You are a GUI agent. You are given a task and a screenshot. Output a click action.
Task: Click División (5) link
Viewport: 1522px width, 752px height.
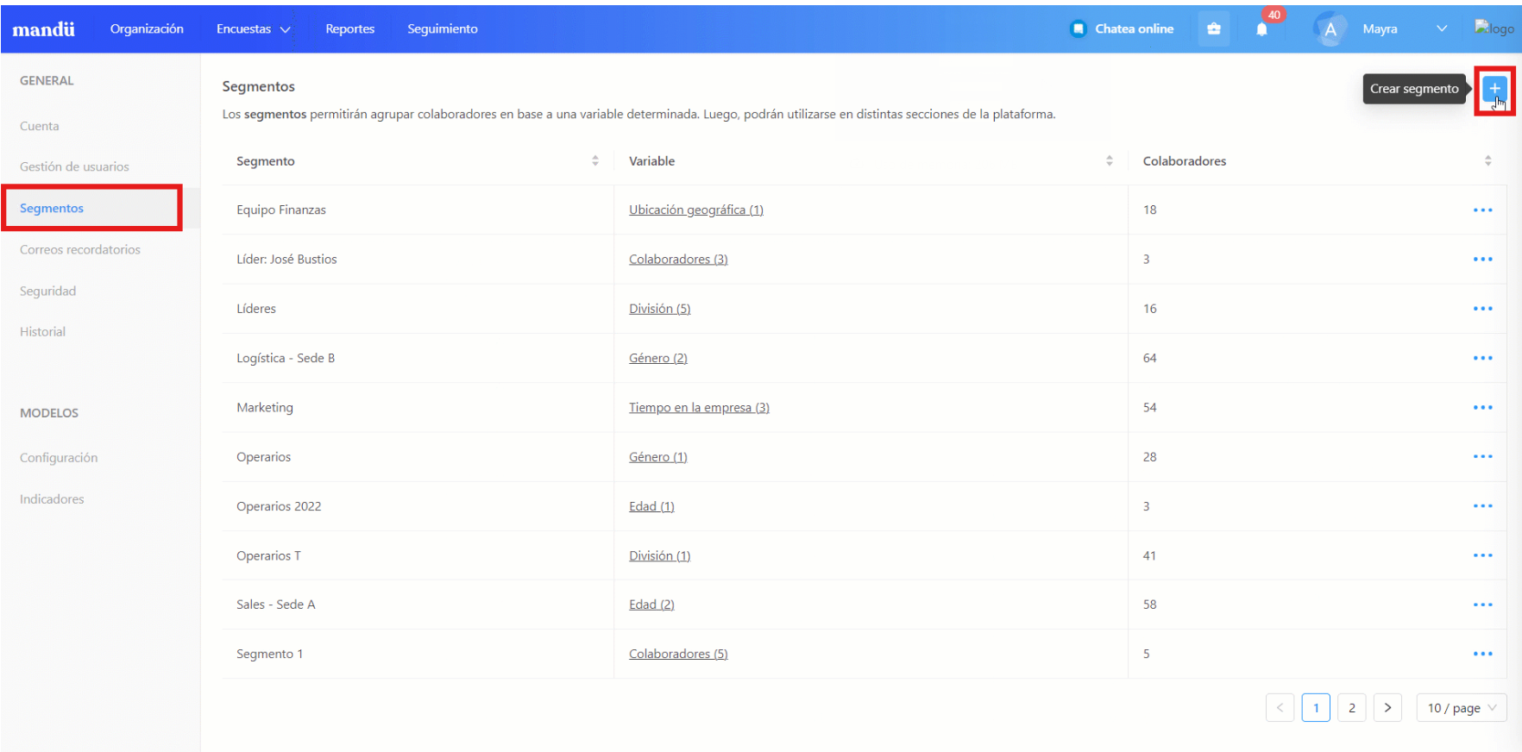tap(660, 309)
